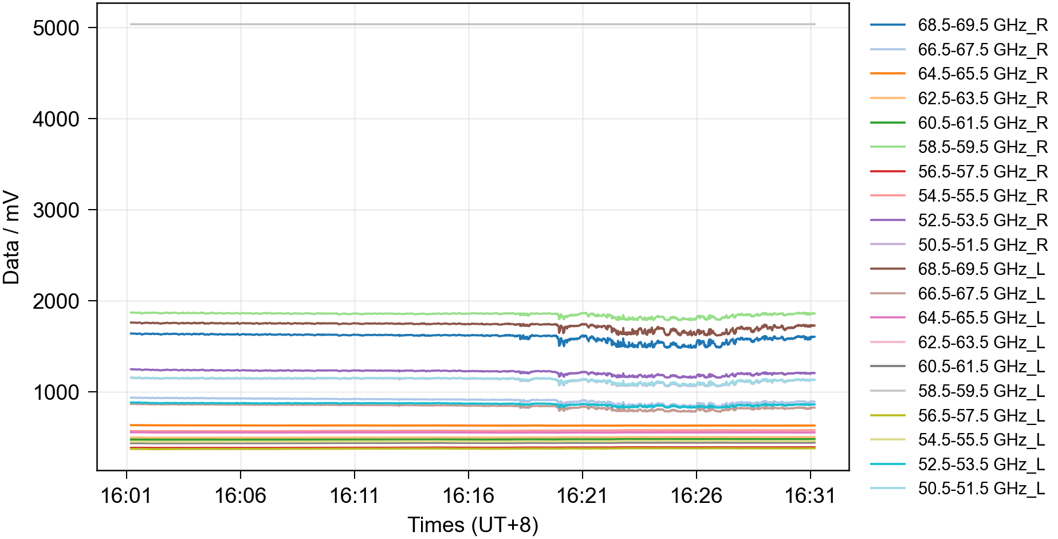Select the 64.5-65.5 GHz_R orange legend swatch
Image resolution: width=1058 pixels, height=539 pixels.
coord(887,74)
